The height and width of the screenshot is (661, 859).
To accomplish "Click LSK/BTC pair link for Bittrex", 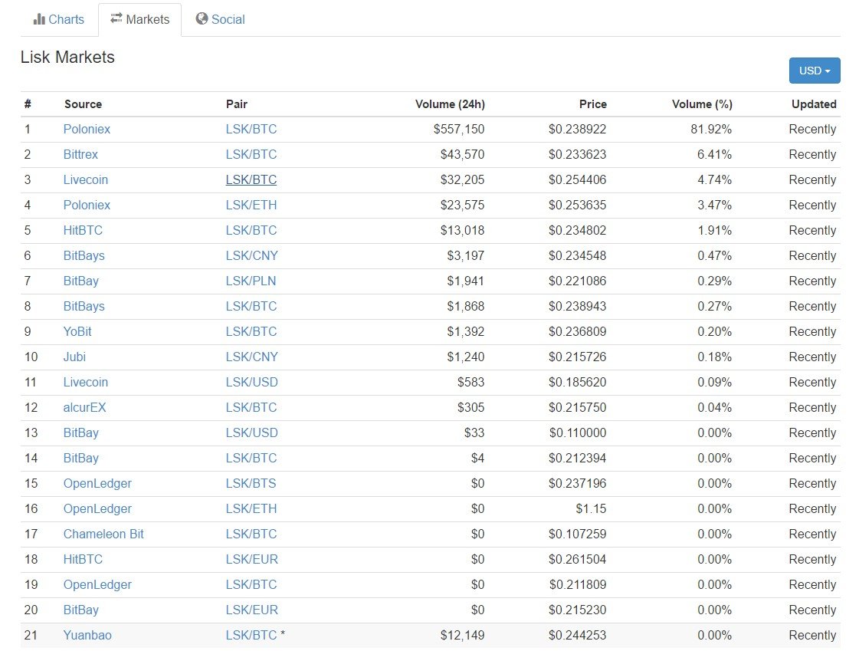I will (251, 155).
